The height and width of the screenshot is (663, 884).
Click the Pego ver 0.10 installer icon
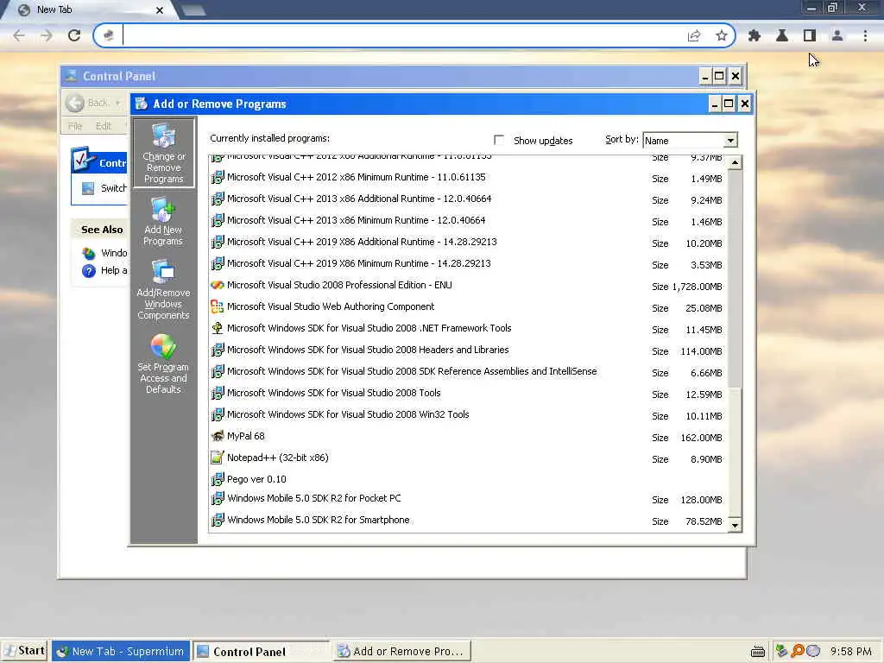click(x=217, y=479)
